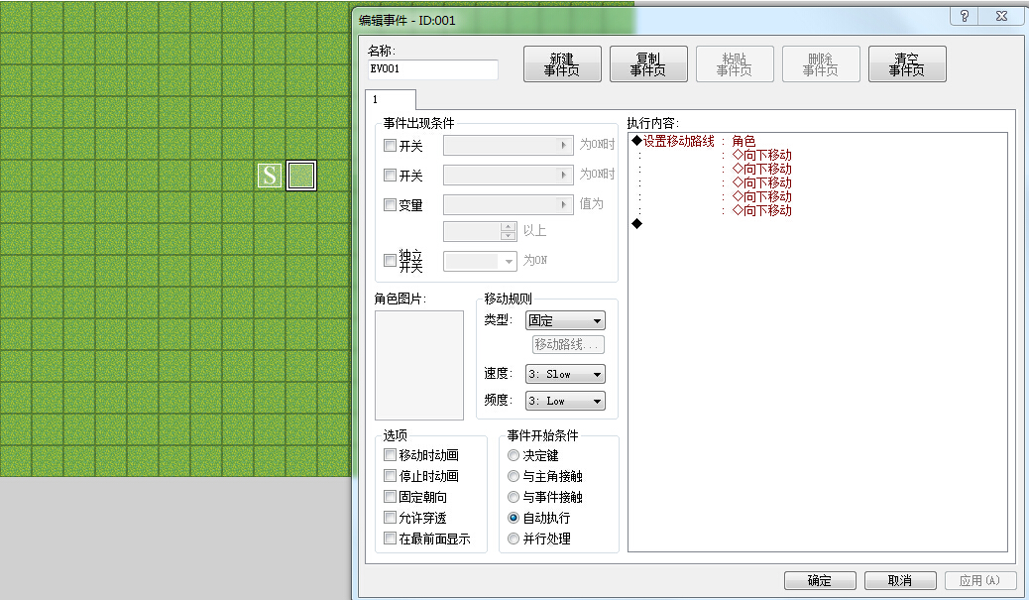The image size is (1029, 600).
Task: Enable 在最前面显示 checkbox
Action: [x=390, y=539]
